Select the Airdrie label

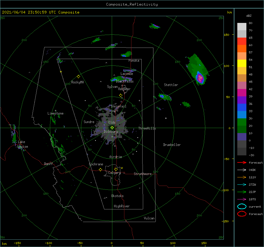click(116, 157)
